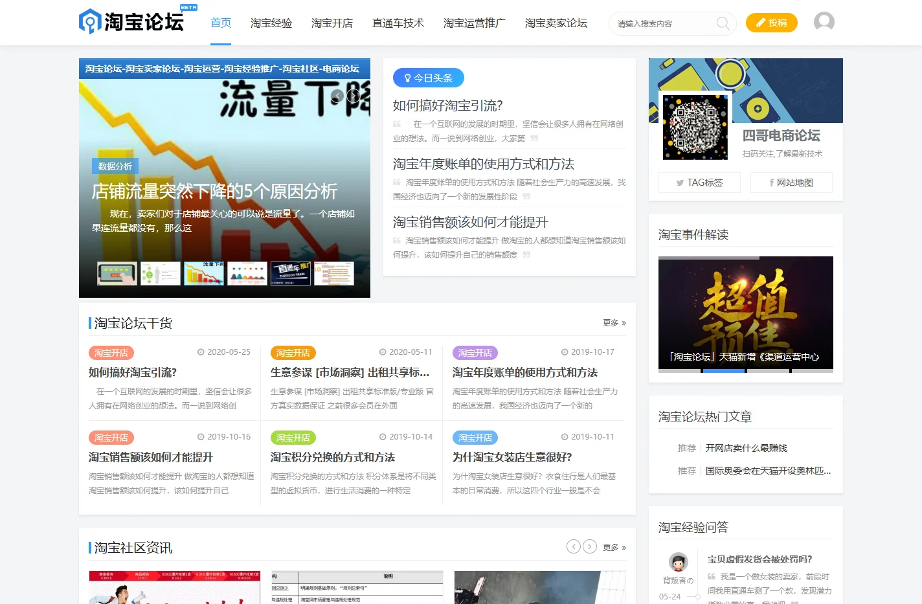Open card 淘宝年度账单的使用方式和方法 in 干货
This screenshot has height=604, width=922.
(525, 372)
